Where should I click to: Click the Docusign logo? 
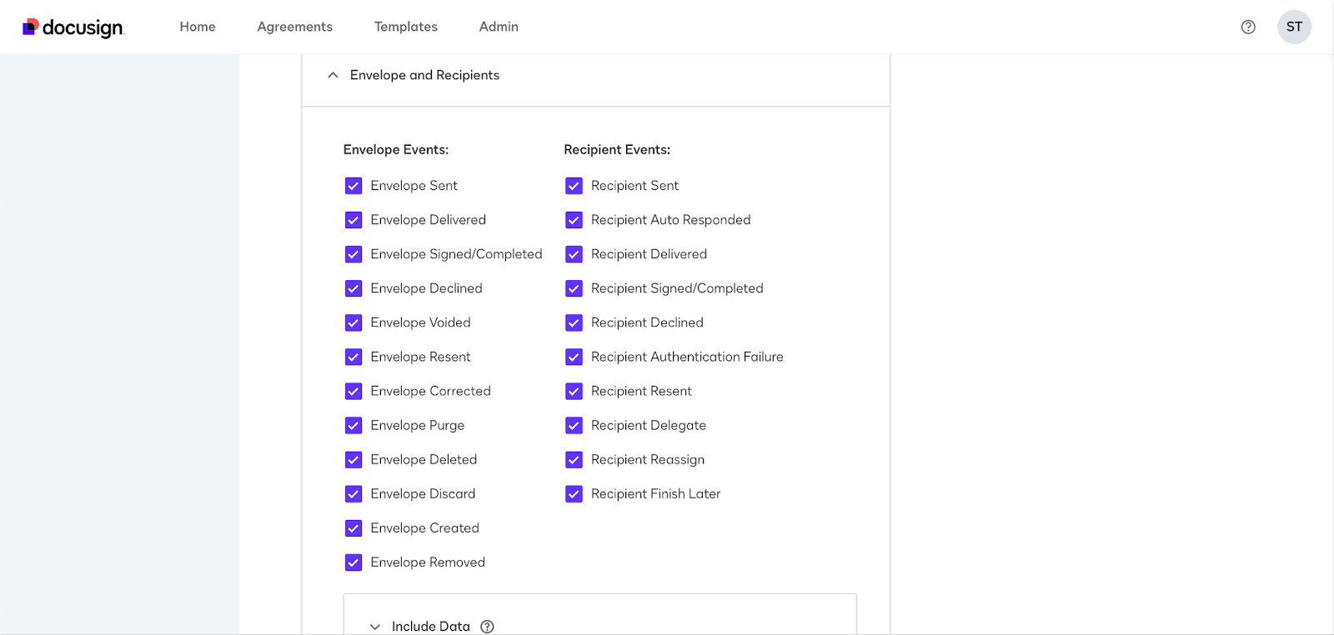[x=73, y=27]
